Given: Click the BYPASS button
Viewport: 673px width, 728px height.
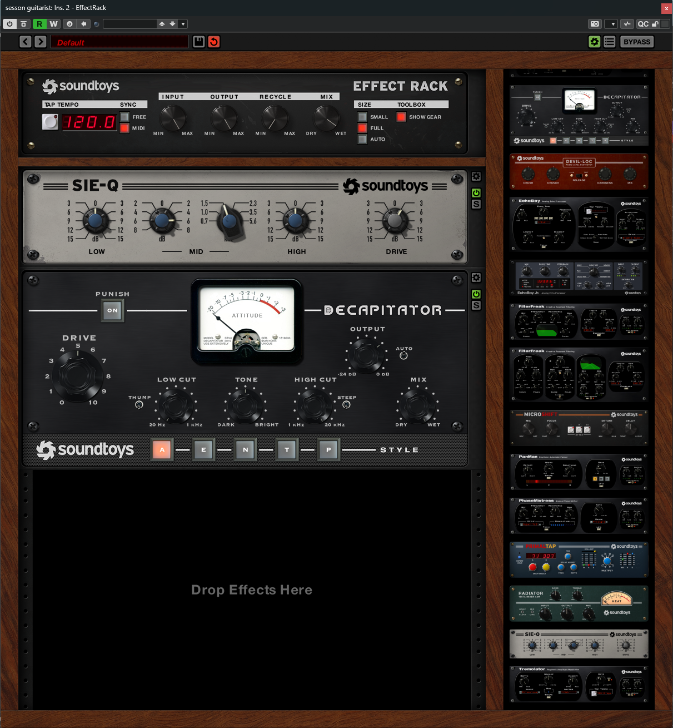Looking at the screenshot, I should click(x=637, y=42).
